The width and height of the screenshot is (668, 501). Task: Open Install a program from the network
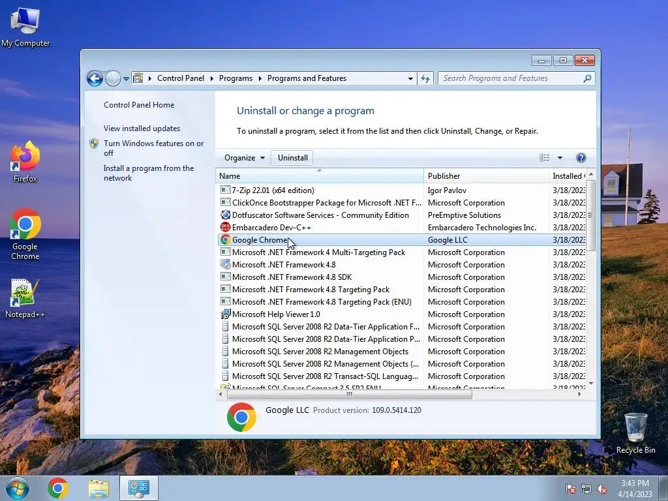click(149, 173)
